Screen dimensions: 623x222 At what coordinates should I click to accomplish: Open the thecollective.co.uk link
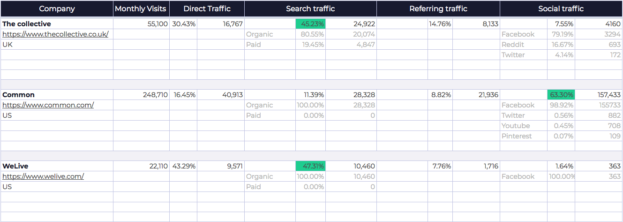click(55, 34)
